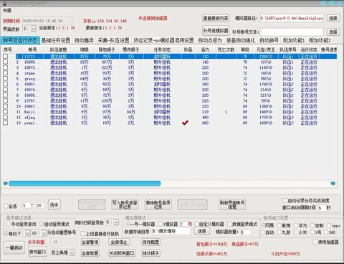Focus the 补号帐号文本 input field
Viewport: 344px width, 264px height.
pos(292,32)
